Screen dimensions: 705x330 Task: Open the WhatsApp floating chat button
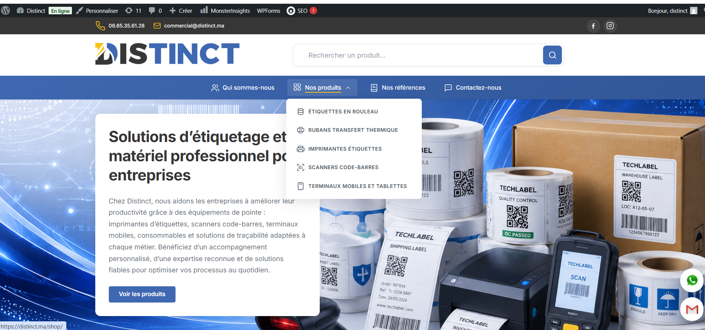point(692,280)
